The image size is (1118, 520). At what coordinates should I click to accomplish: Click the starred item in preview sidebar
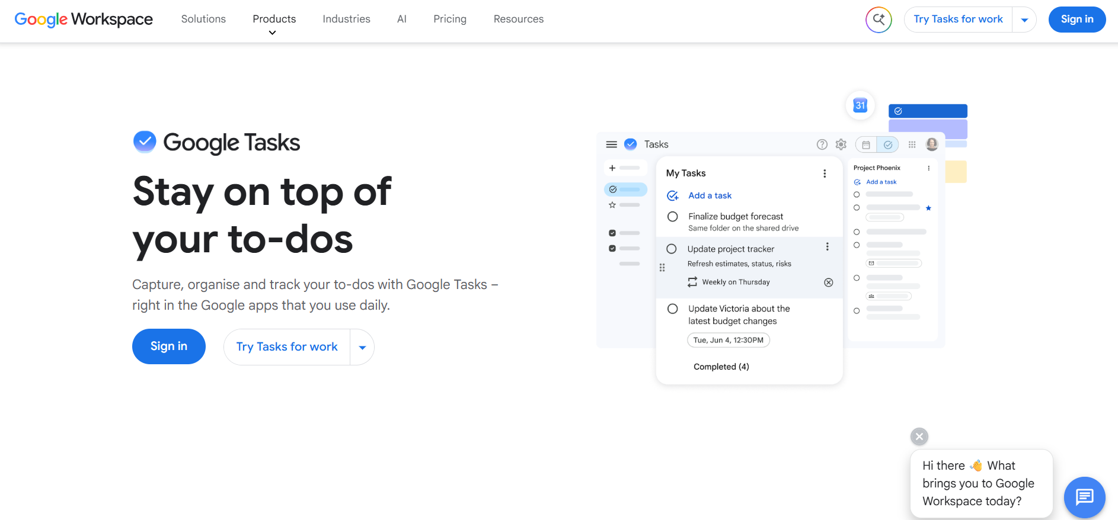click(612, 205)
